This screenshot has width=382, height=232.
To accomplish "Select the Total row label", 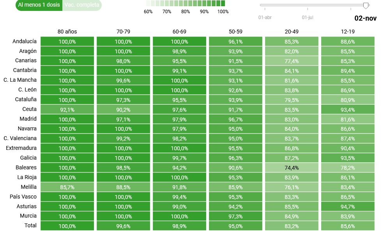I will (x=30, y=225).
